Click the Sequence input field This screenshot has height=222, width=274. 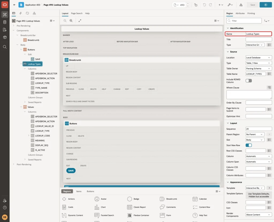(x=259, y=129)
